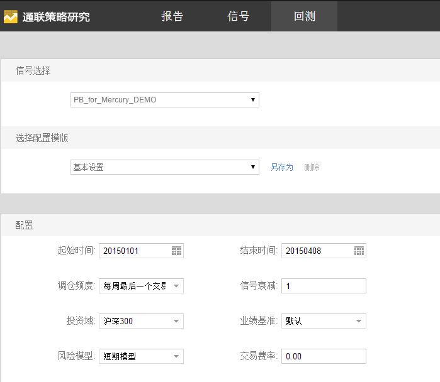The width and height of the screenshot is (440, 382).
Task: Expand the PB_for_Mercury_DEMO signal dropdown
Action: [x=164, y=100]
